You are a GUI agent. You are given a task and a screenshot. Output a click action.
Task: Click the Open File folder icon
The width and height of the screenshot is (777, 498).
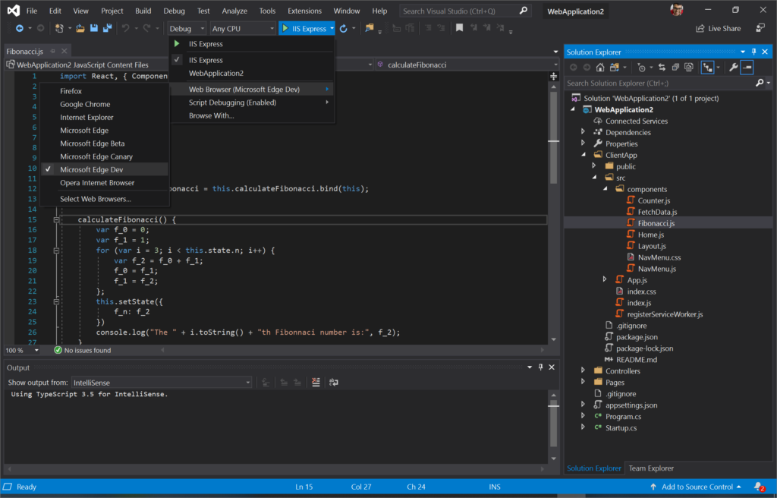80,29
